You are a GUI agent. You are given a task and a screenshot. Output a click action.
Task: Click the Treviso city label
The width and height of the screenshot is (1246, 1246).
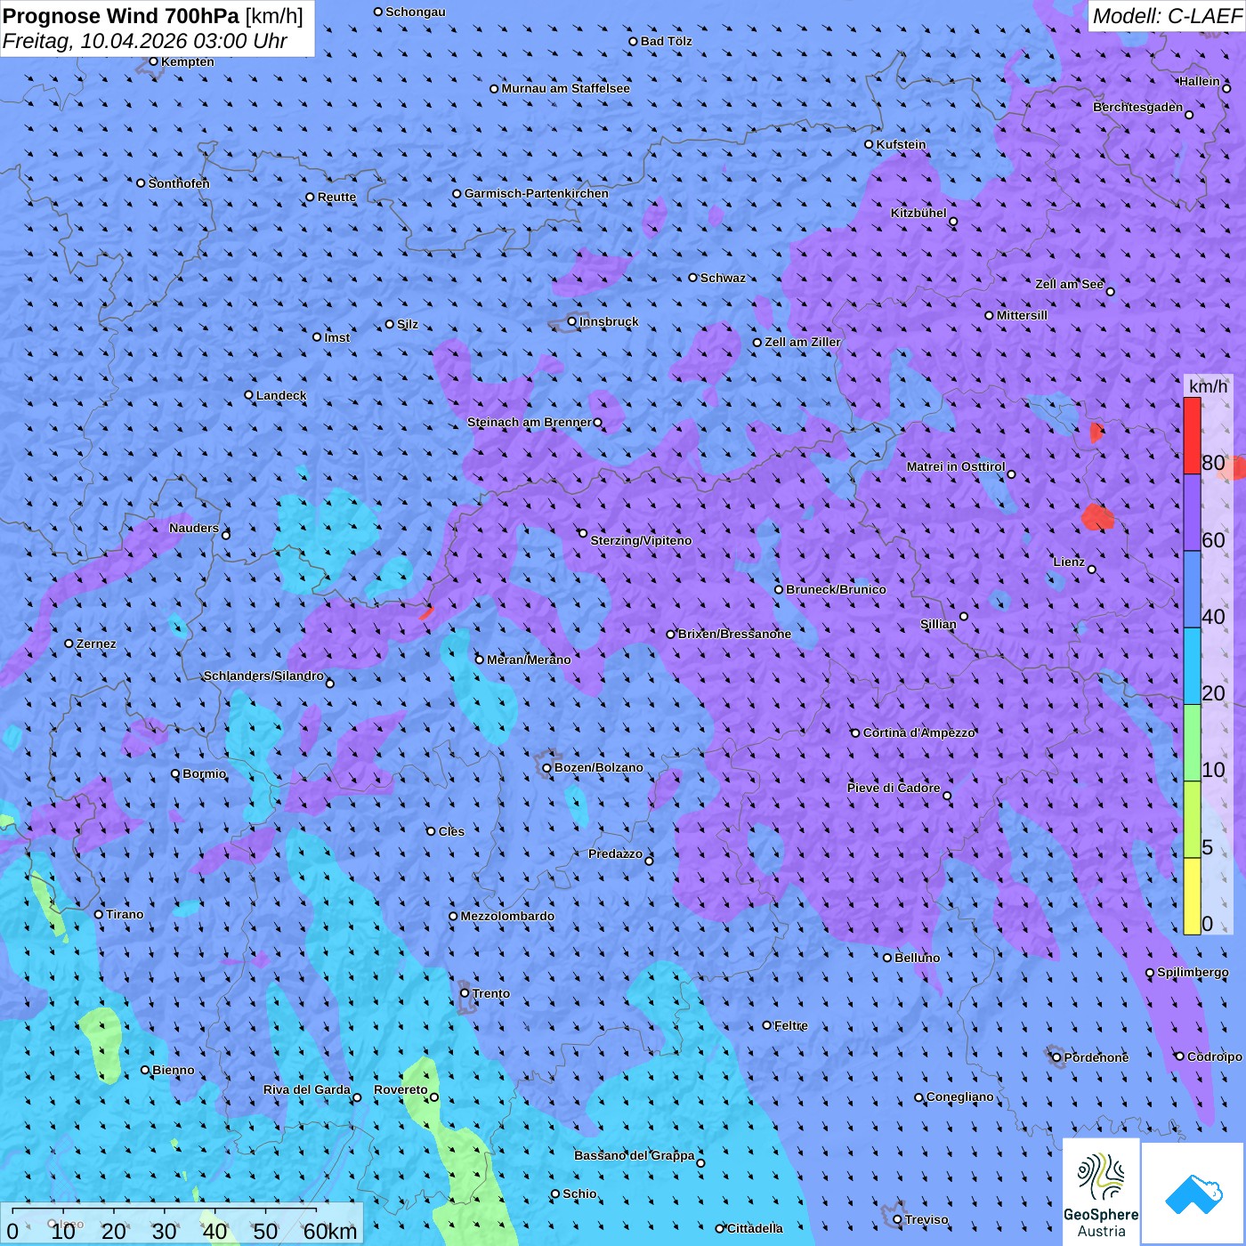point(926,1219)
